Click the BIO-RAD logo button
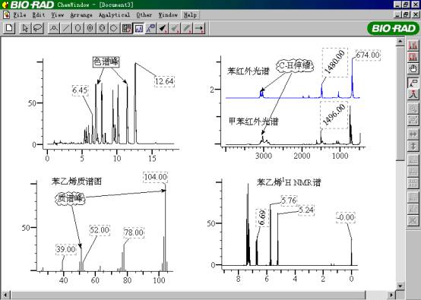Image resolution: width=421 pixels, height=300 pixels. click(393, 28)
